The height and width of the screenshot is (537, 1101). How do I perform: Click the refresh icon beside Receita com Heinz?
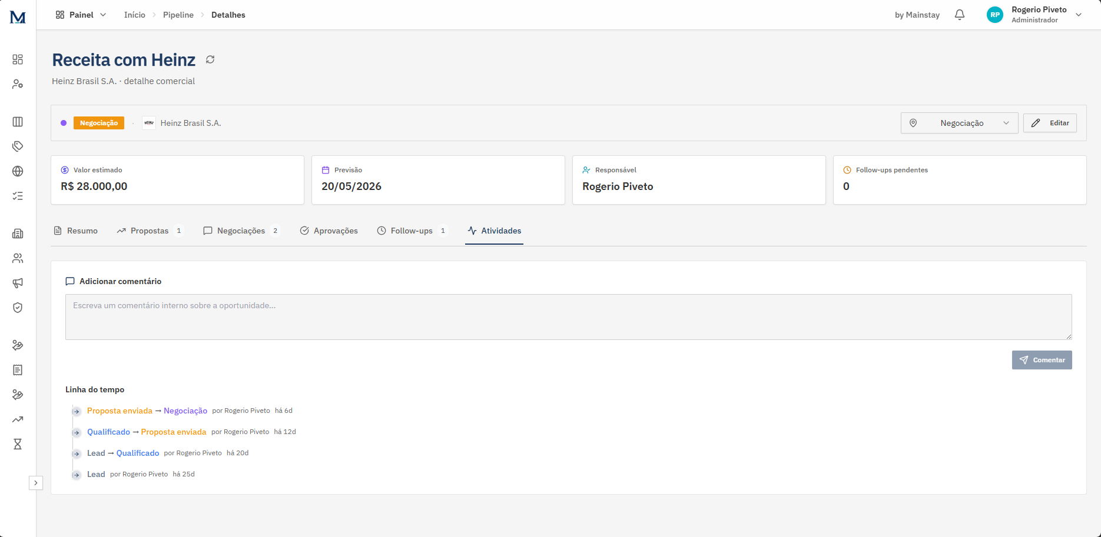pyautogui.click(x=210, y=59)
